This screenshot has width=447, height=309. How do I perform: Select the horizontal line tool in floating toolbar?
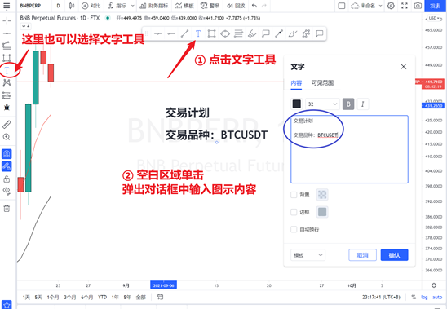point(157,33)
